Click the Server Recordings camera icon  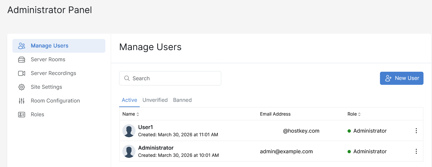(22, 73)
